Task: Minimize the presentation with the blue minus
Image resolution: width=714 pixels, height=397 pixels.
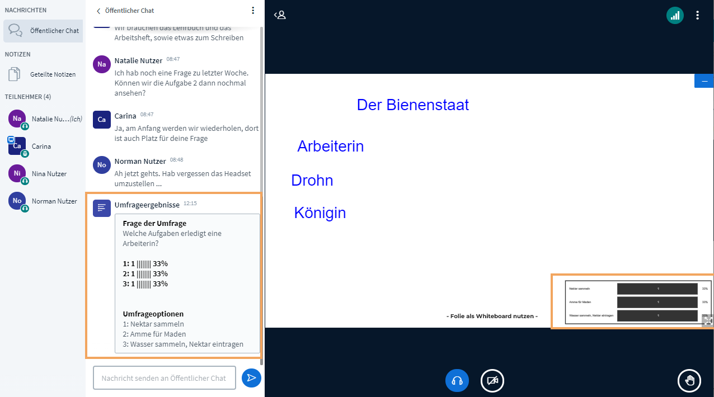Action: point(703,81)
